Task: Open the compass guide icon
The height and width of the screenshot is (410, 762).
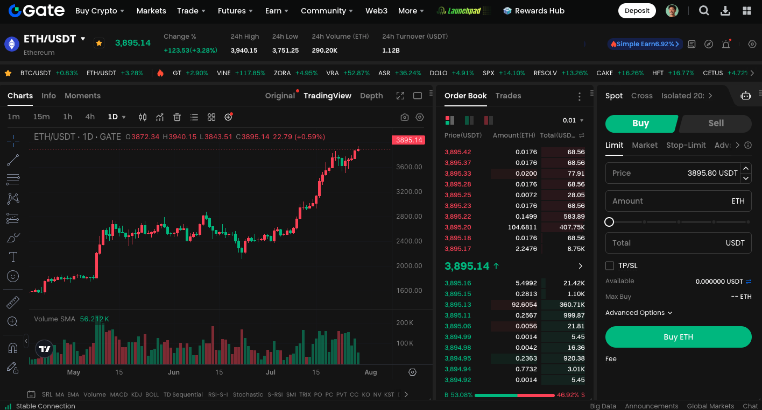Action: coord(709,44)
